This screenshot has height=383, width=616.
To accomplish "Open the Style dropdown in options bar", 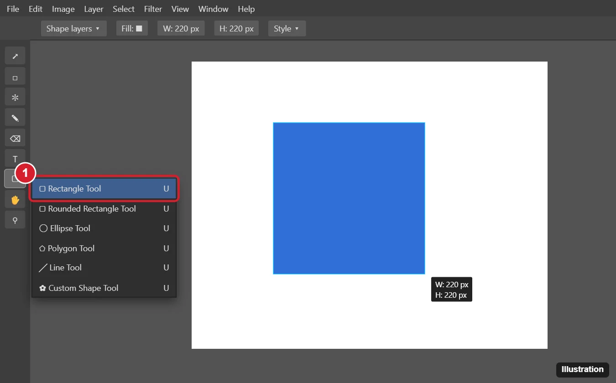I will pos(287,28).
